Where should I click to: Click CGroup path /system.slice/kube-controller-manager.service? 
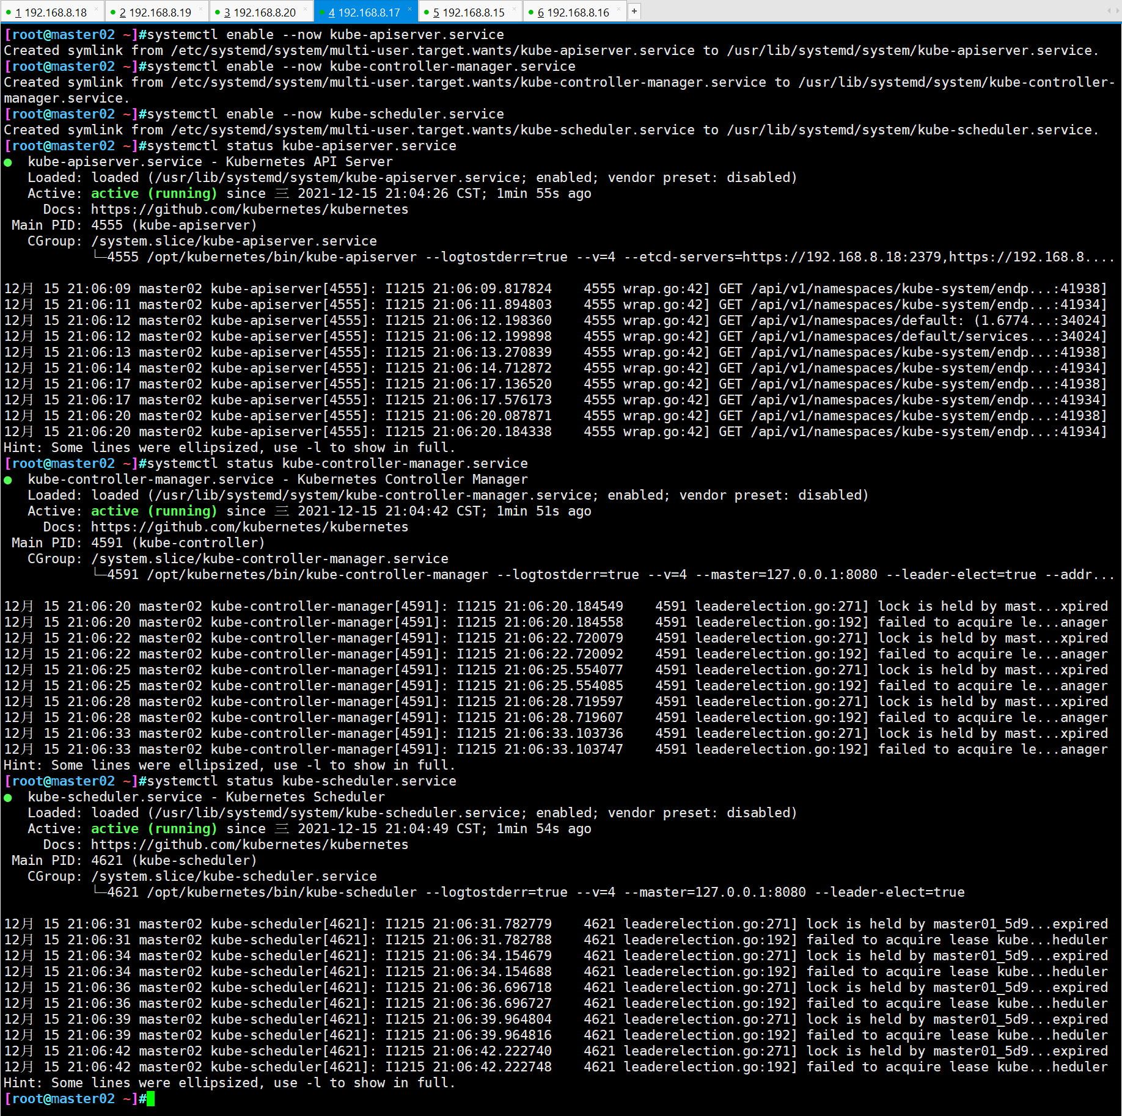[x=269, y=559]
